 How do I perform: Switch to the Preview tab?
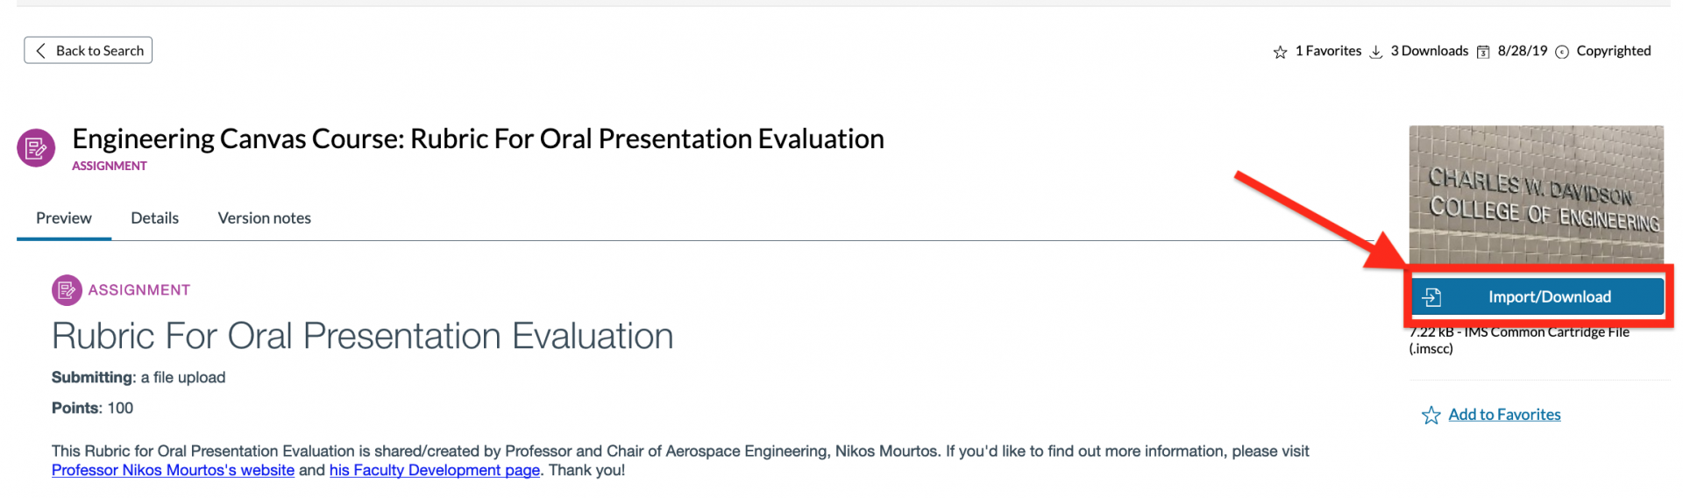click(x=64, y=218)
